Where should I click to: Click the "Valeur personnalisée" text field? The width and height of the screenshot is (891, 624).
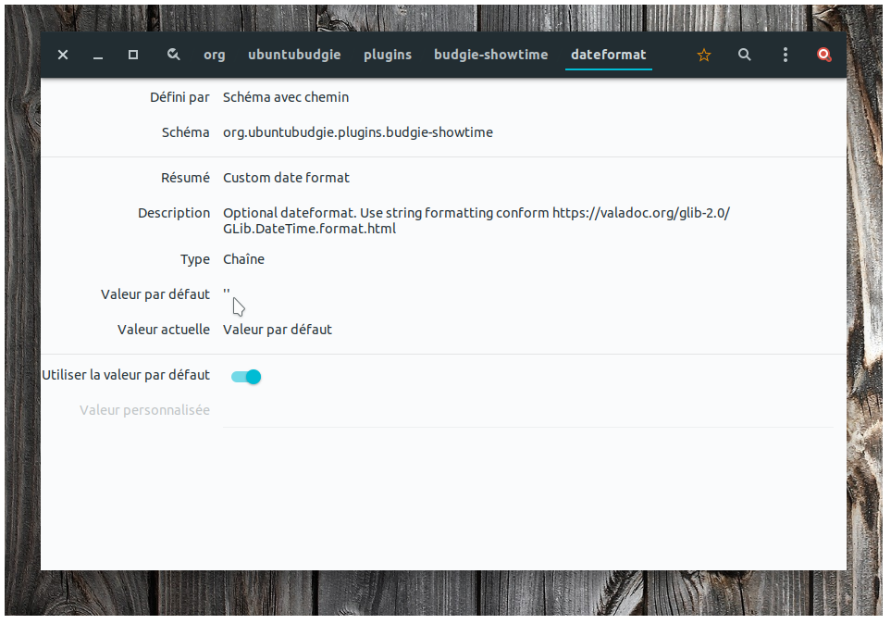click(526, 410)
